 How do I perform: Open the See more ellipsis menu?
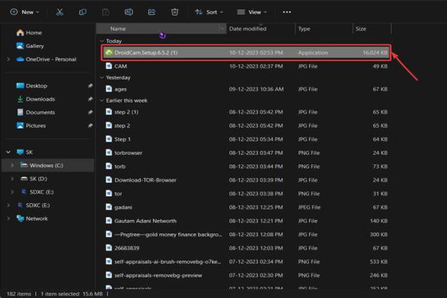286,12
